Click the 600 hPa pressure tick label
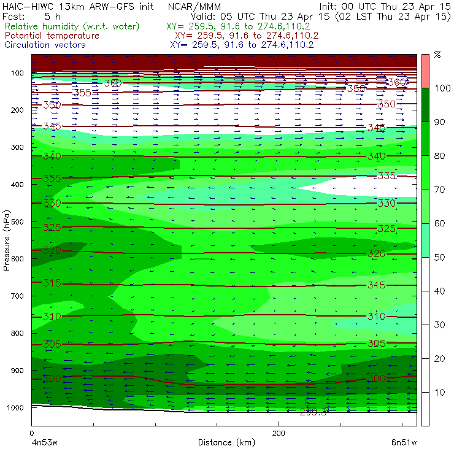This screenshot has width=454, height=454. tap(17, 258)
